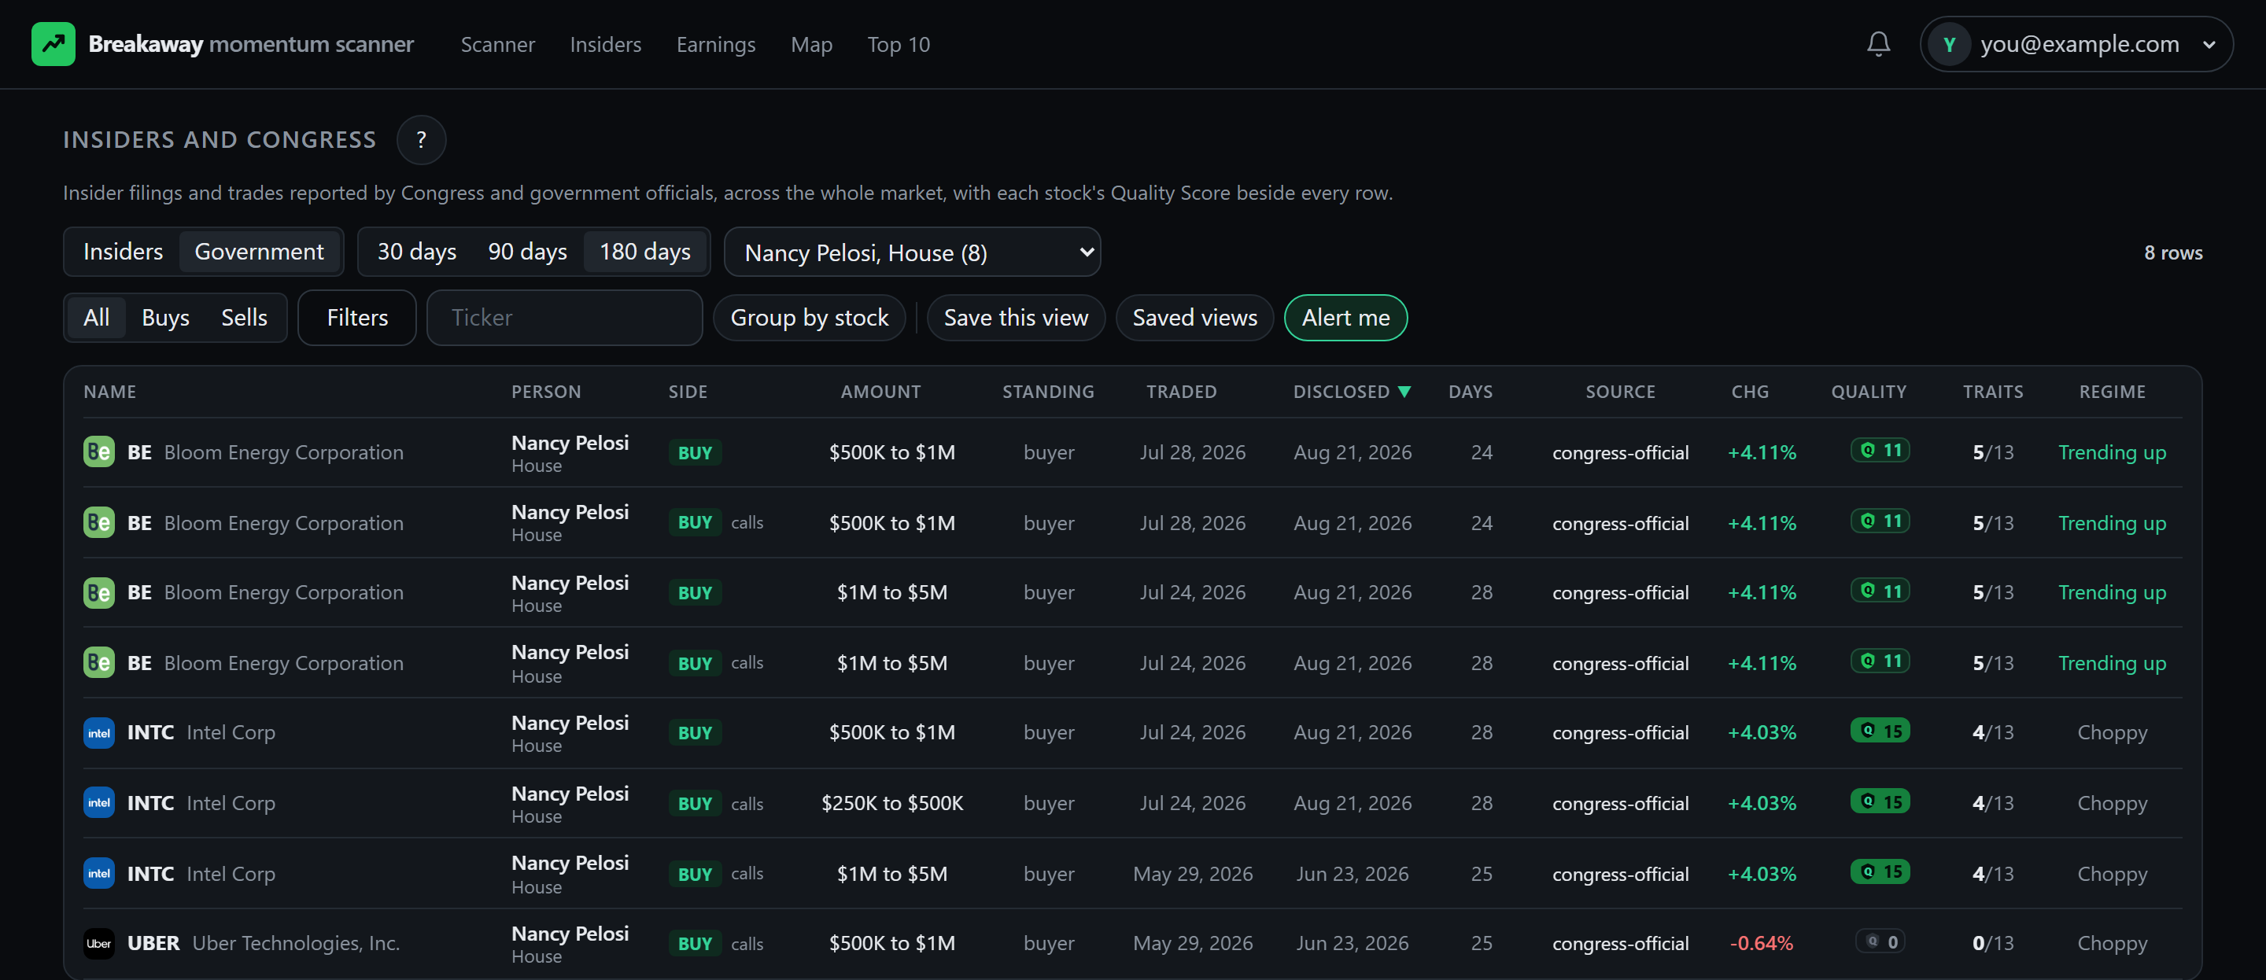
Task: Go to the Top 10 nav tab
Action: 898,44
